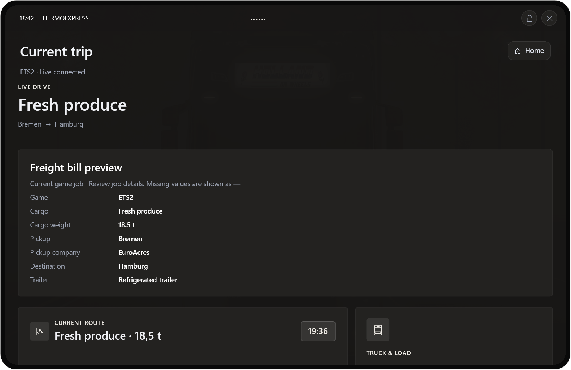This screenshot has height=370, width=571.
Task: Click the Bremen pickup value
Action: click(x=130, y=239)
